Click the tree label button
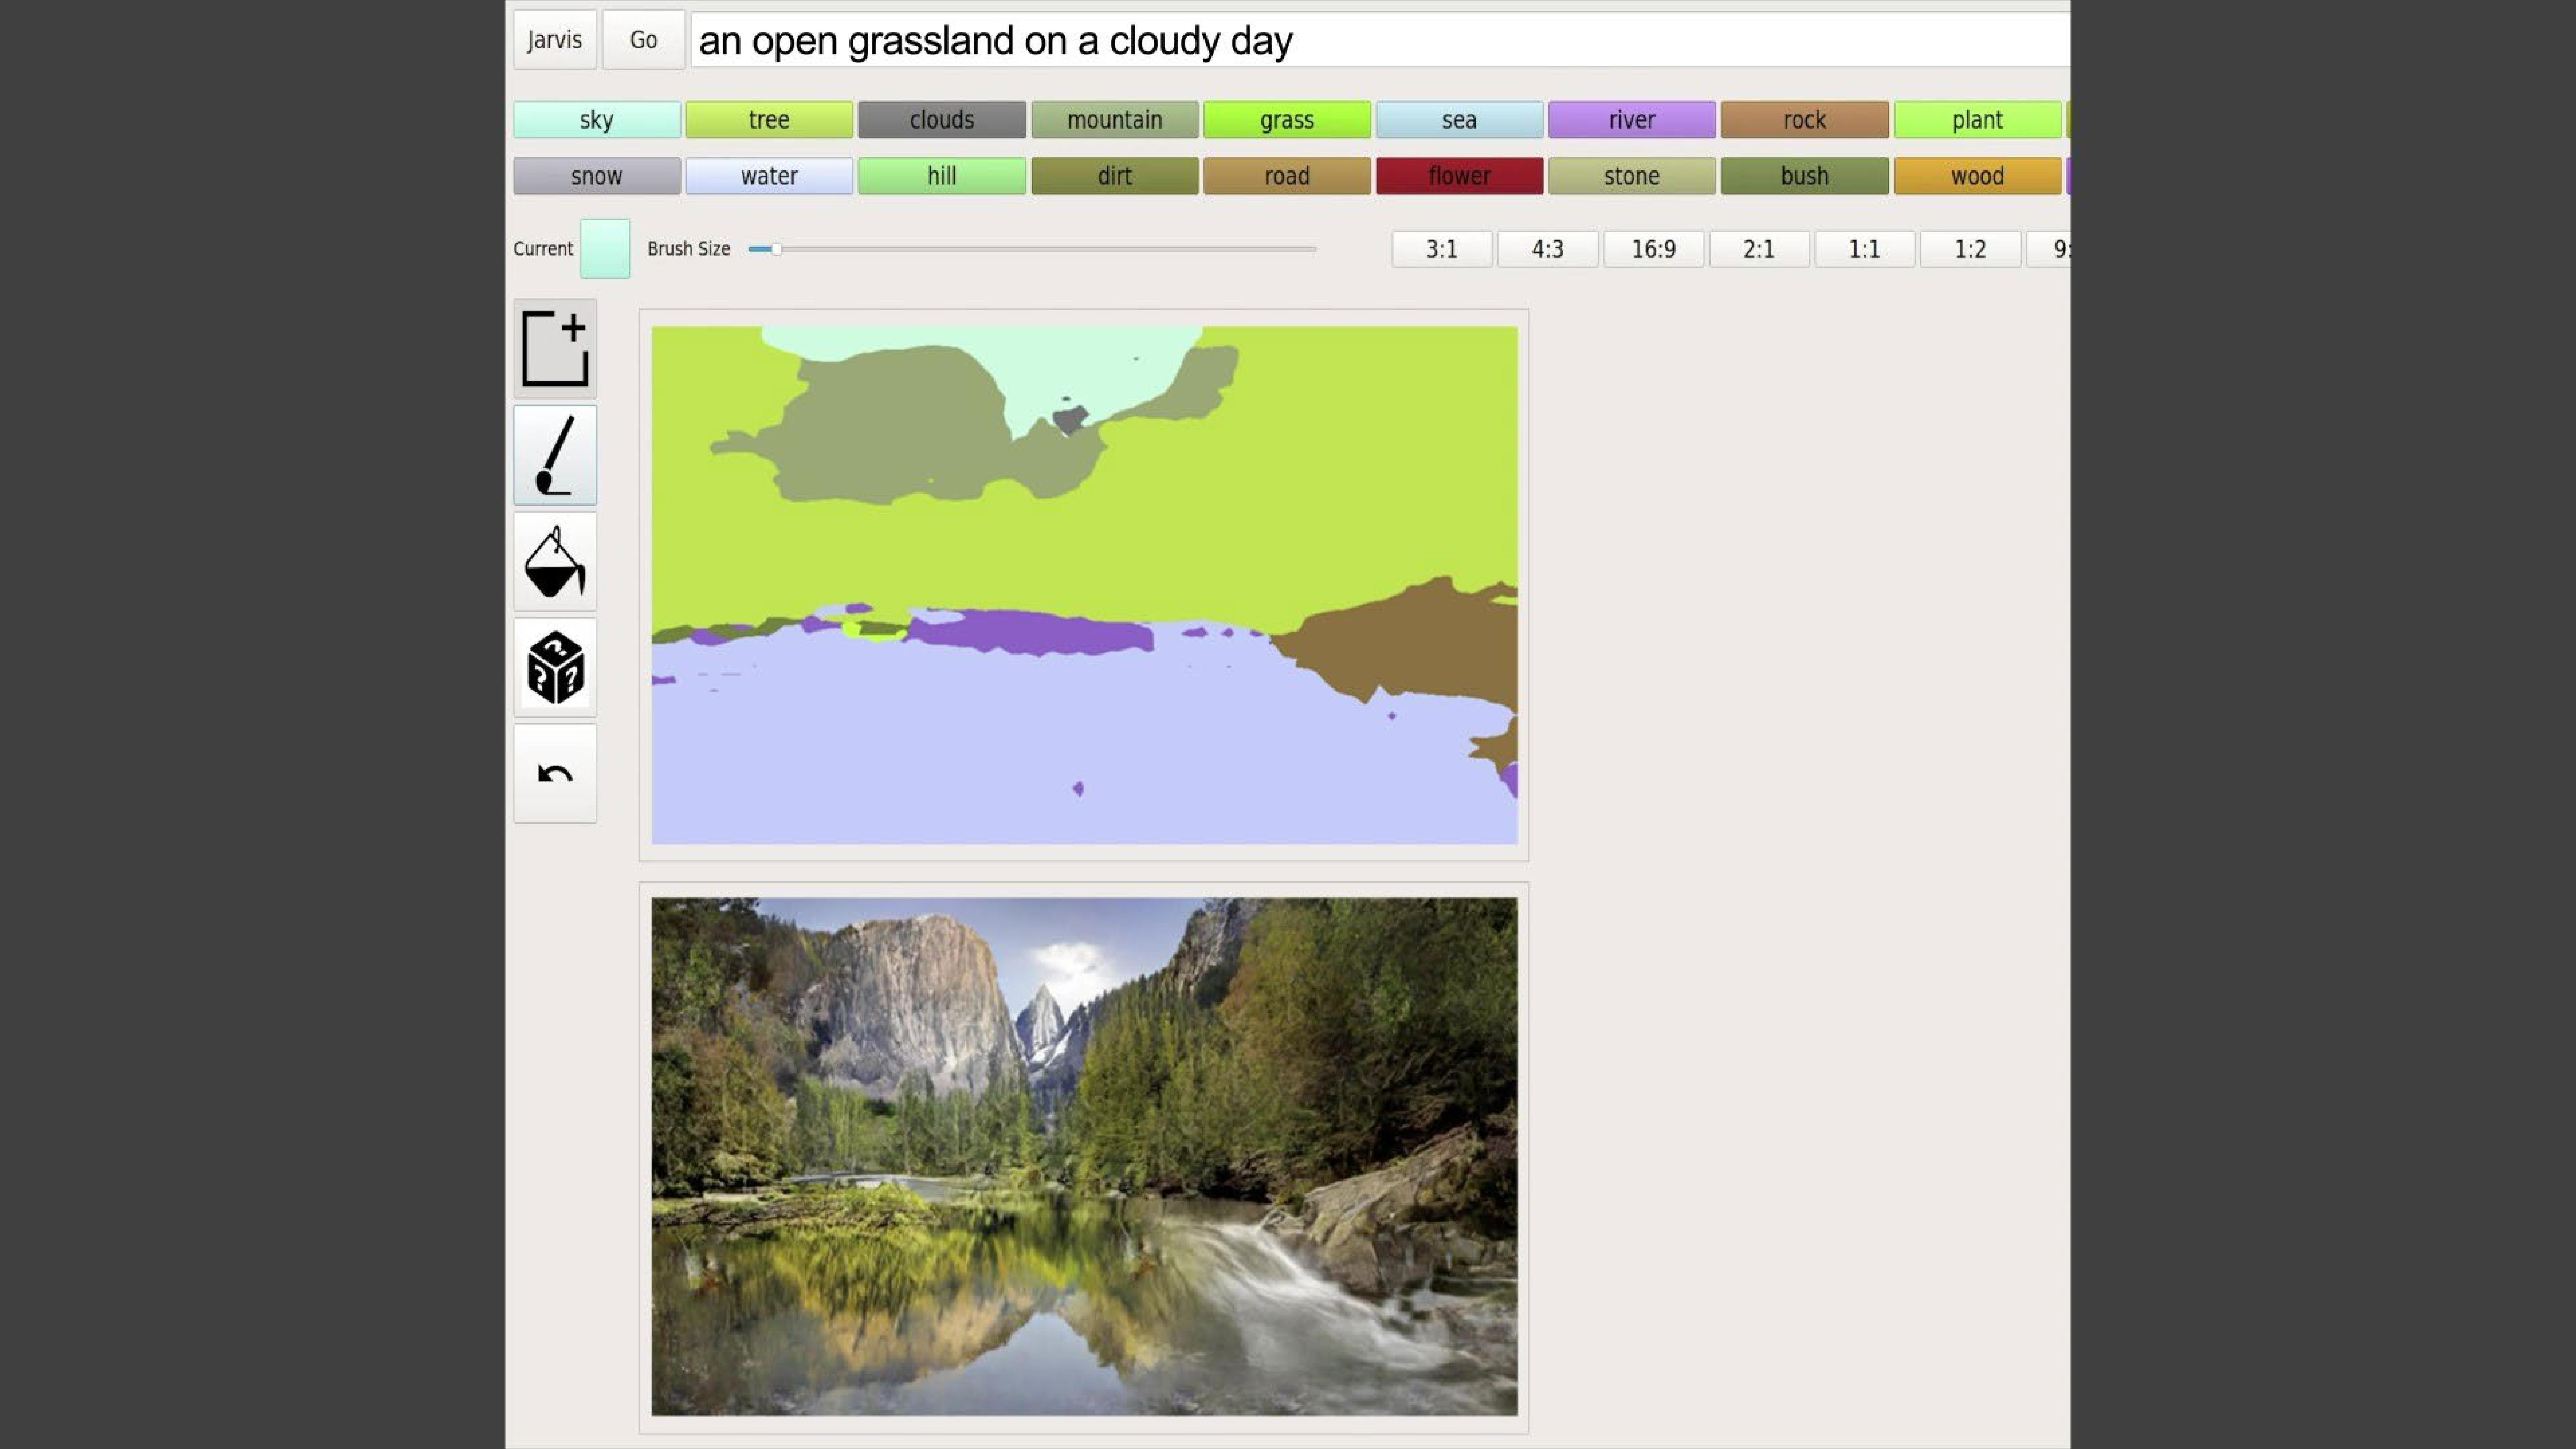2576x1449 pixels. [768, 118]
